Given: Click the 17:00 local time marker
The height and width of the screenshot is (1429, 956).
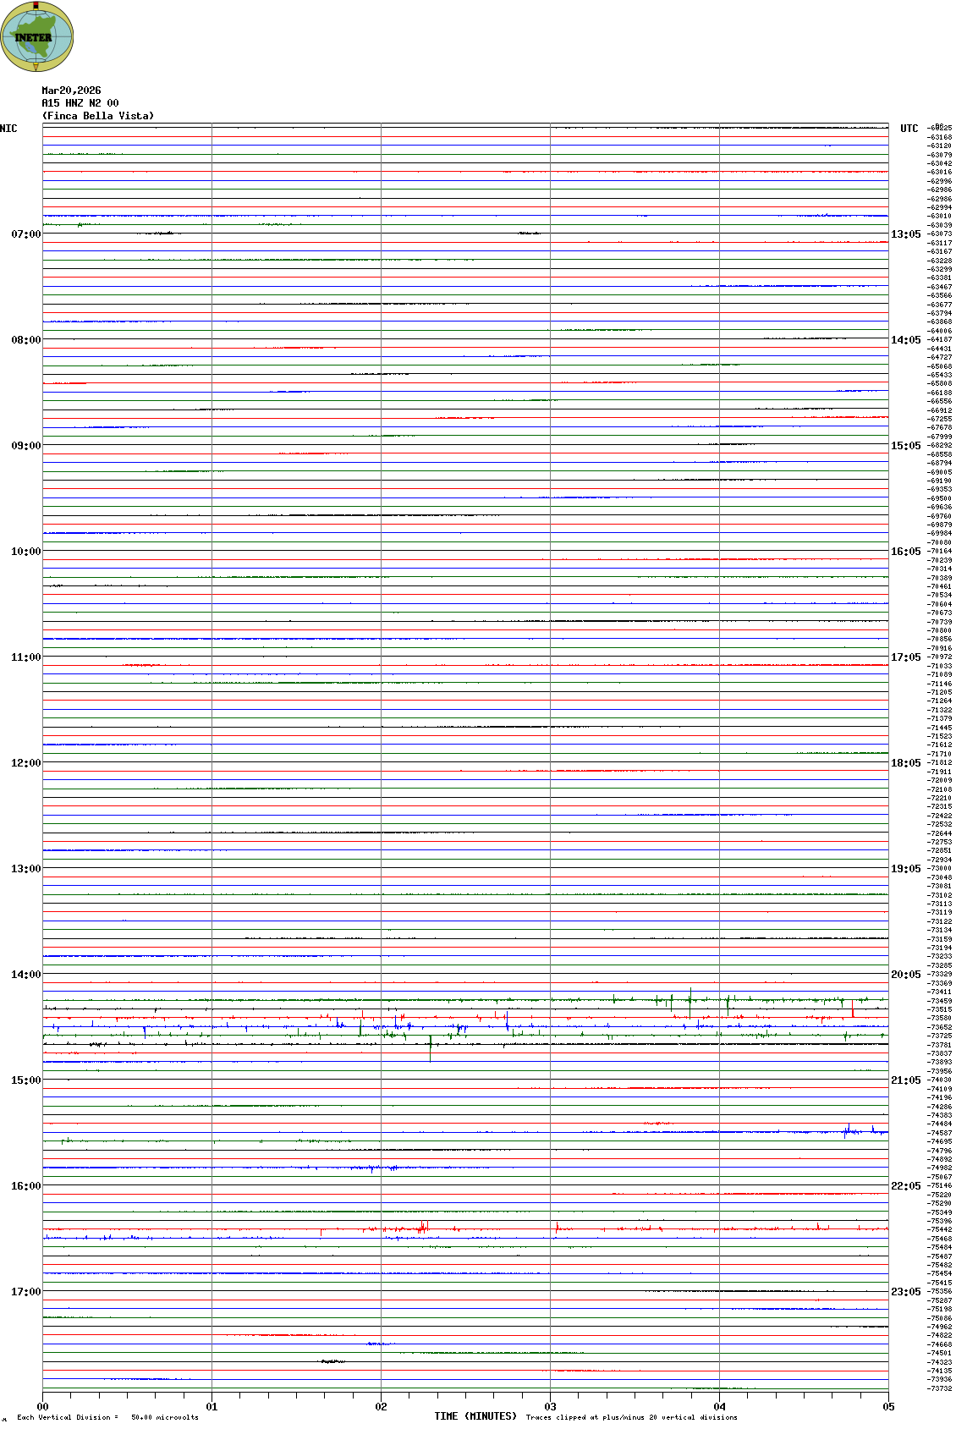Looking at the screenshot, I should tap(25, 1292).
